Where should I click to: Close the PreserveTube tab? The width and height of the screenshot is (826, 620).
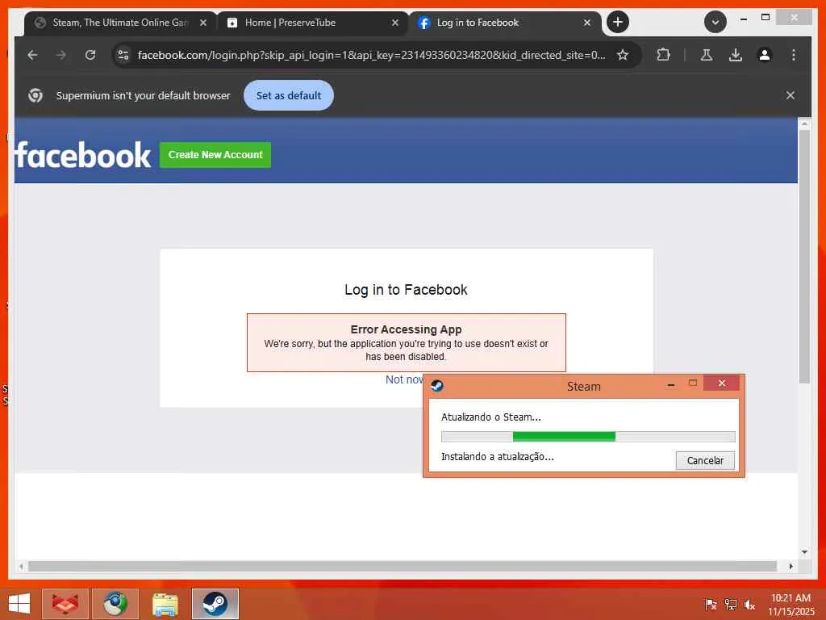point(395,23)
